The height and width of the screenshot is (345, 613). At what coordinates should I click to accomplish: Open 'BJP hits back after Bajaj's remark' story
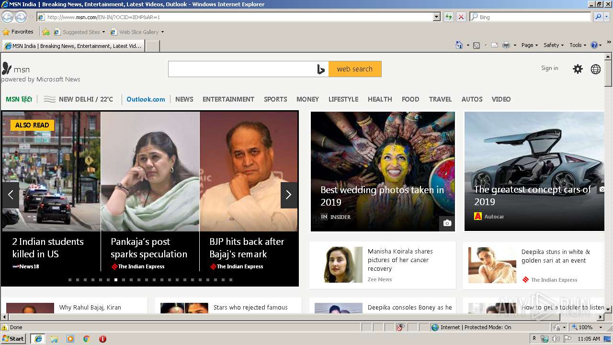pos(247,248)
